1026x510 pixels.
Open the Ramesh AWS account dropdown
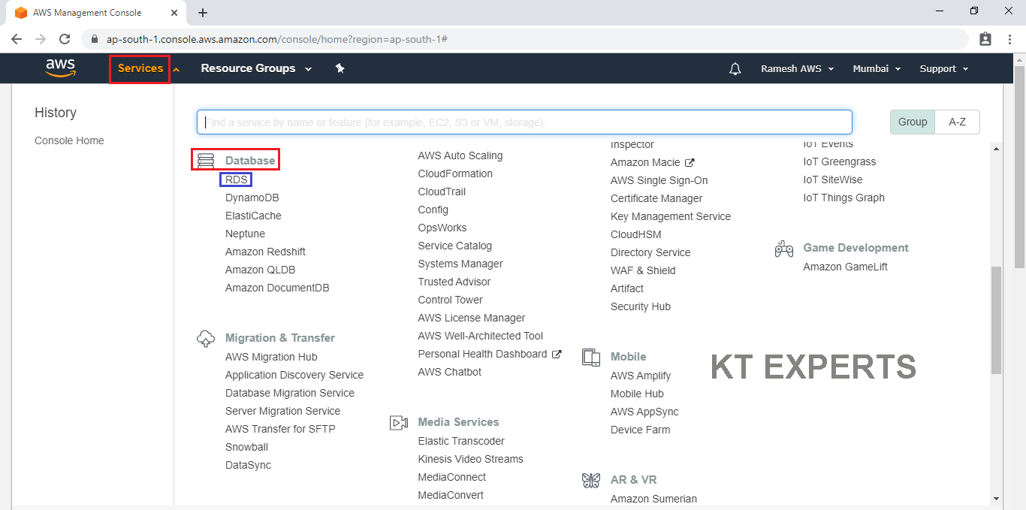tap(797, 68)
